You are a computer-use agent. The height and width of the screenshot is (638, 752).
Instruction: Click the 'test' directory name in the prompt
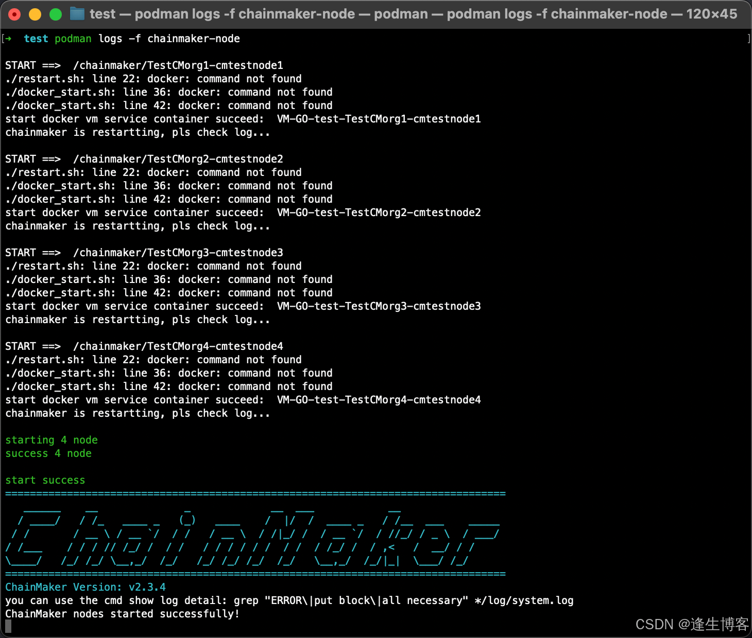(x=36, y=39)
